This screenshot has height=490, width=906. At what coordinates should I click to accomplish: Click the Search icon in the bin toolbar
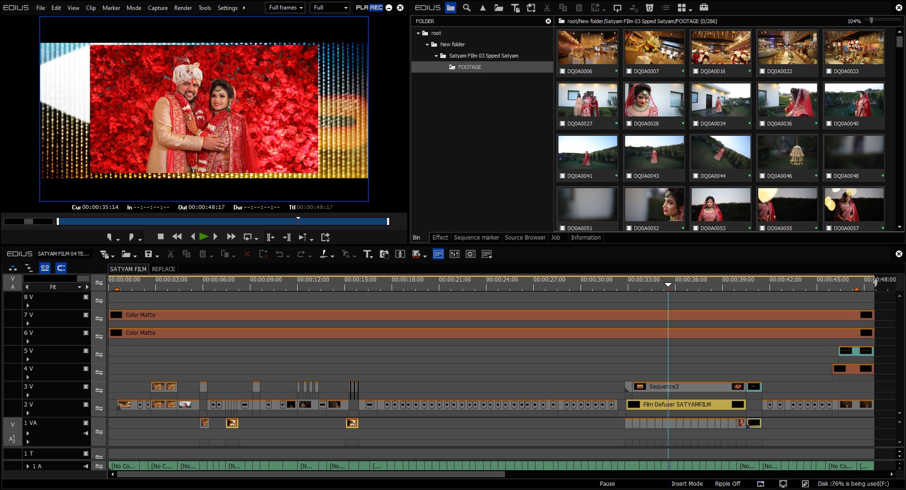click(467, 8)
